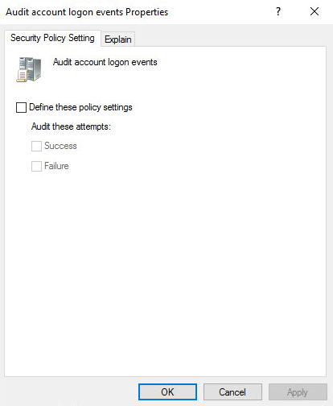Click the blank title bar space left of help icon
The image size is (333, 406).
coord(220,12)
